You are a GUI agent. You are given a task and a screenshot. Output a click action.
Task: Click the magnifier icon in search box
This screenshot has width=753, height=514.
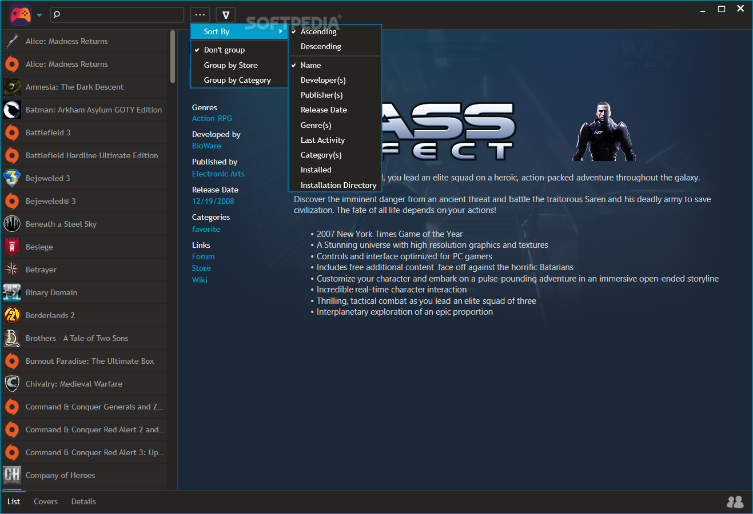57,15
